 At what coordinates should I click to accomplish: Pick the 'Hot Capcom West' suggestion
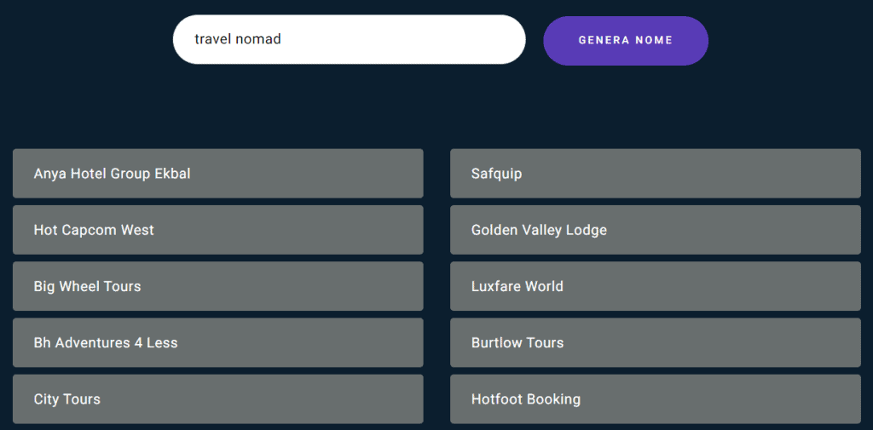(217, 230)
